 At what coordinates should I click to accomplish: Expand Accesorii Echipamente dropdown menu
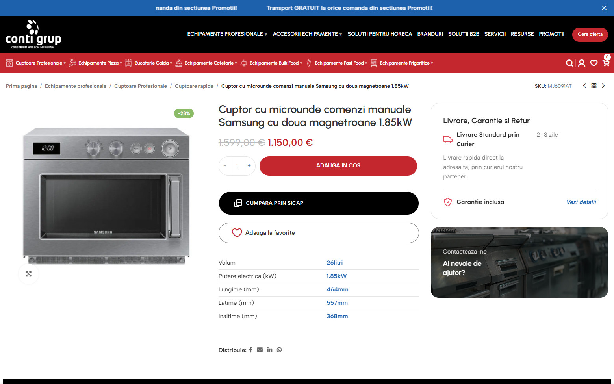point(307,34)
